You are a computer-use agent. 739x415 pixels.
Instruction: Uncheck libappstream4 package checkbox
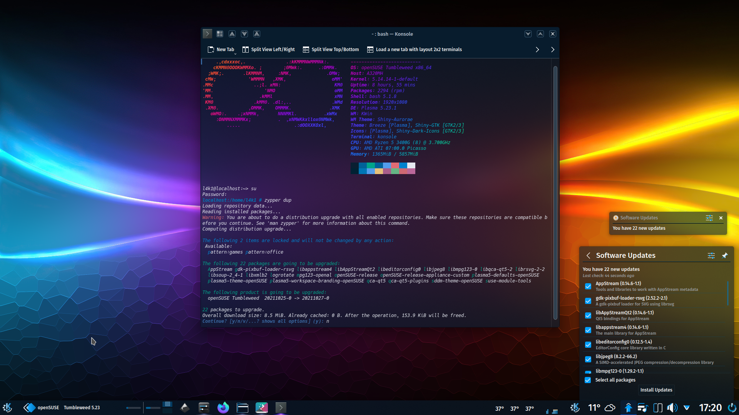pyautogui.click(x=588, y=330)
